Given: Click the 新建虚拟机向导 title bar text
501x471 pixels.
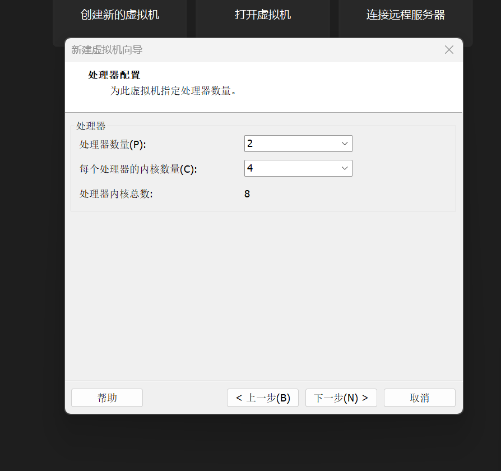Looking at the screenshot, I should pyautogui.click(x=106, y=50).
